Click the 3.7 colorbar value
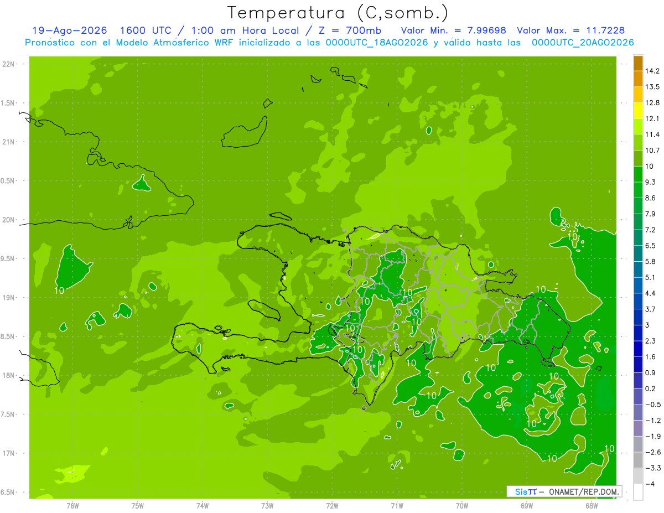 [x=651, y=309]
